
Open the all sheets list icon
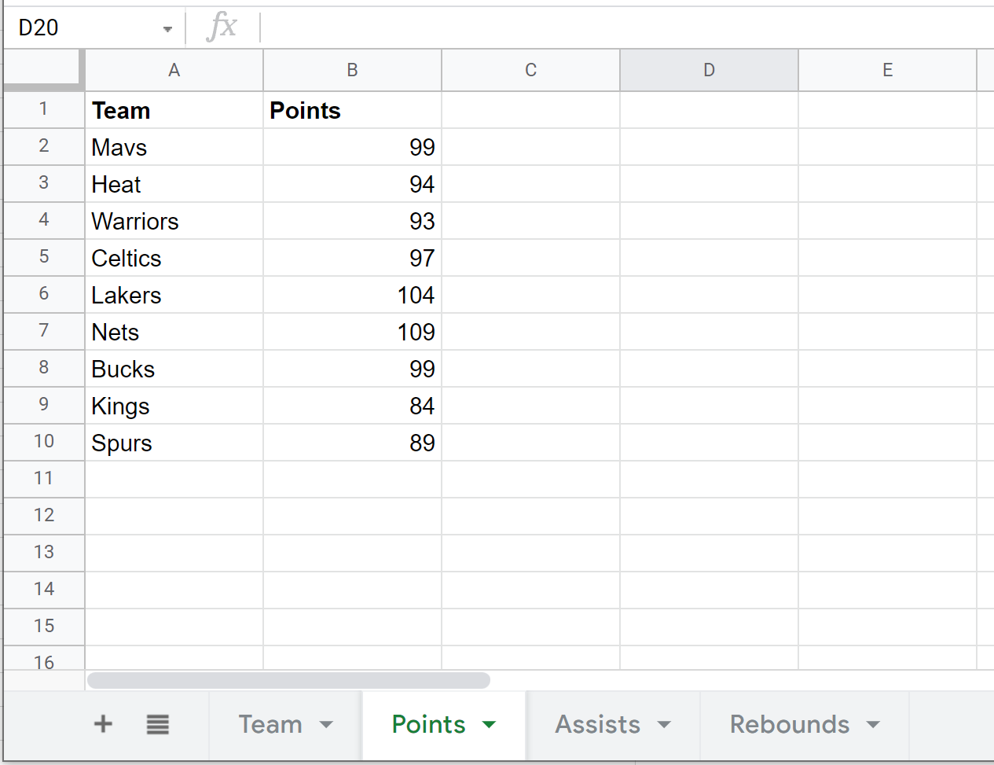pyautogui.click(x=158, y=724)
